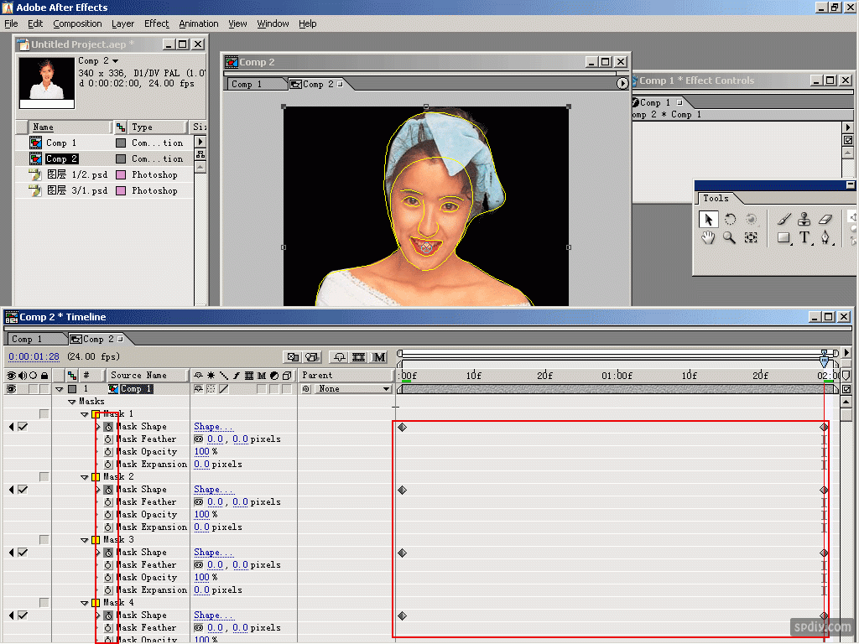
Task: Click Mask 3 yellow color swatch
Action: [96, 540]
